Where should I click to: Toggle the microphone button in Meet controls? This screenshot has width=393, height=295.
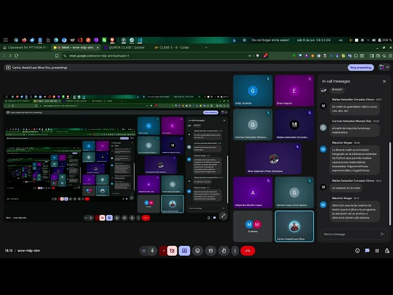(x=152, y=251)
